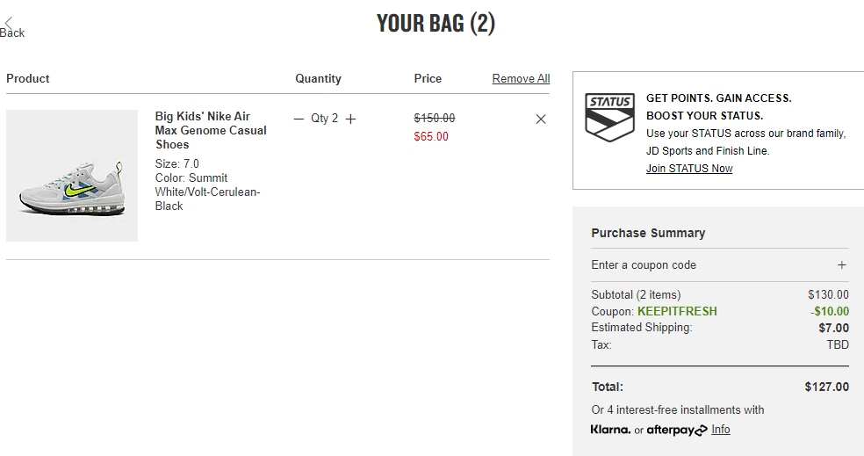Viewport: 864px width, 456px height.
Task: Click the YOUR BAG (2) heading
Action: 436,23
